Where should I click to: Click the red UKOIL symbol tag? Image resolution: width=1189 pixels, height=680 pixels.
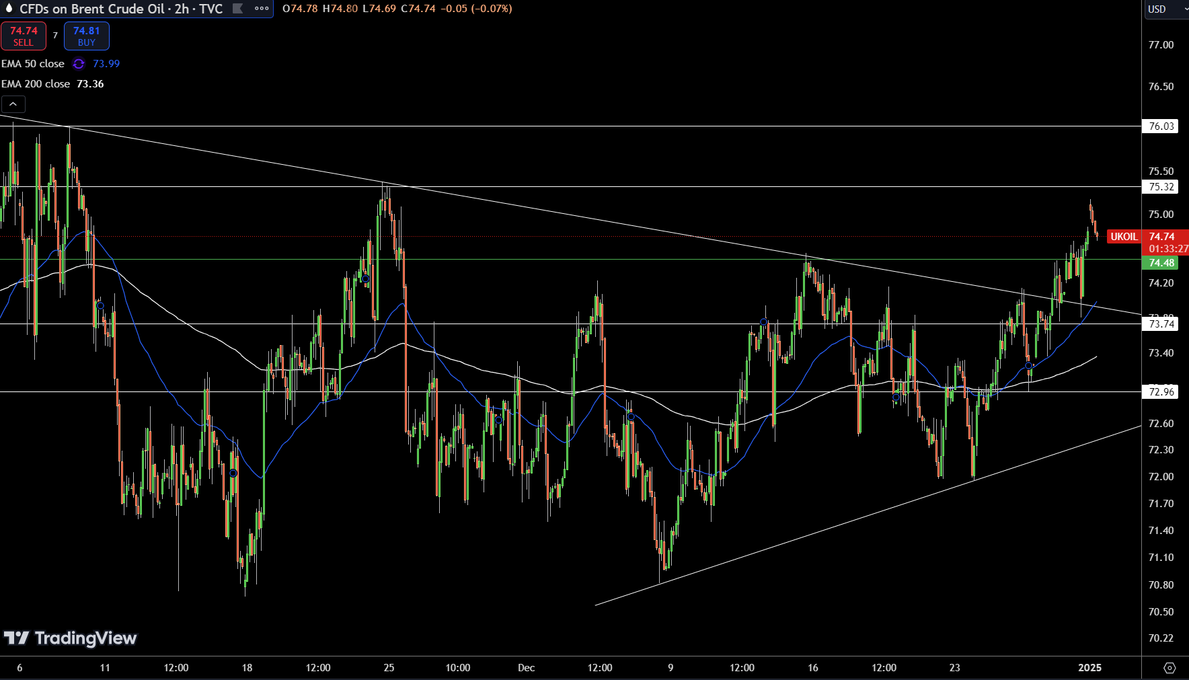pyautogui.click(x=1124, y=237)
